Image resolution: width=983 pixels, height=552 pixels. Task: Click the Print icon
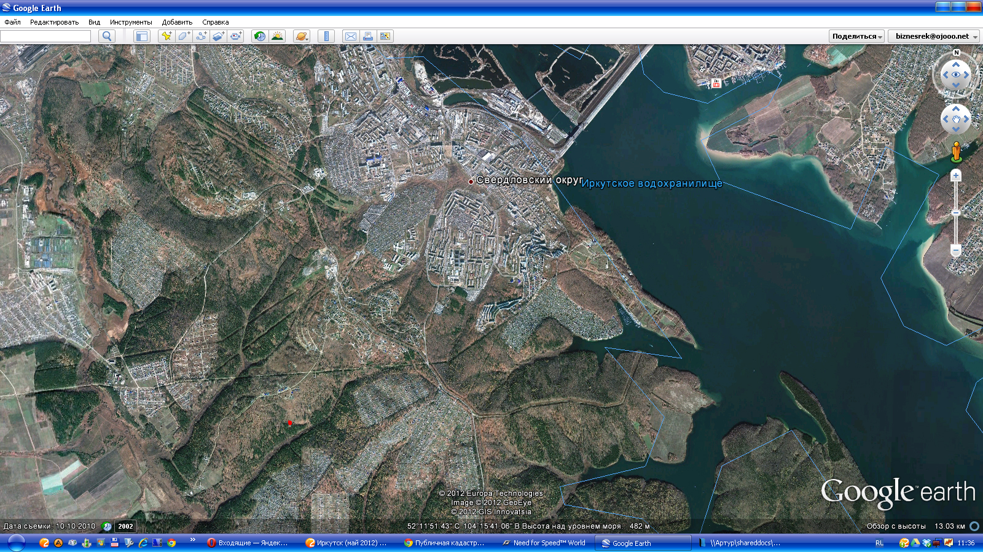(x=368, y=36)
